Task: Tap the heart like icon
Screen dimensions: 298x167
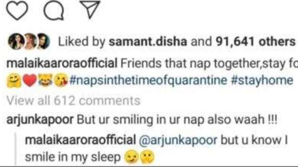Action: (17, 10)
